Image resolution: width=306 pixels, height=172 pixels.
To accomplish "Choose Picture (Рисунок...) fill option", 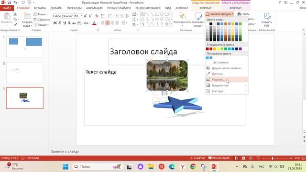I will [227, 80].
